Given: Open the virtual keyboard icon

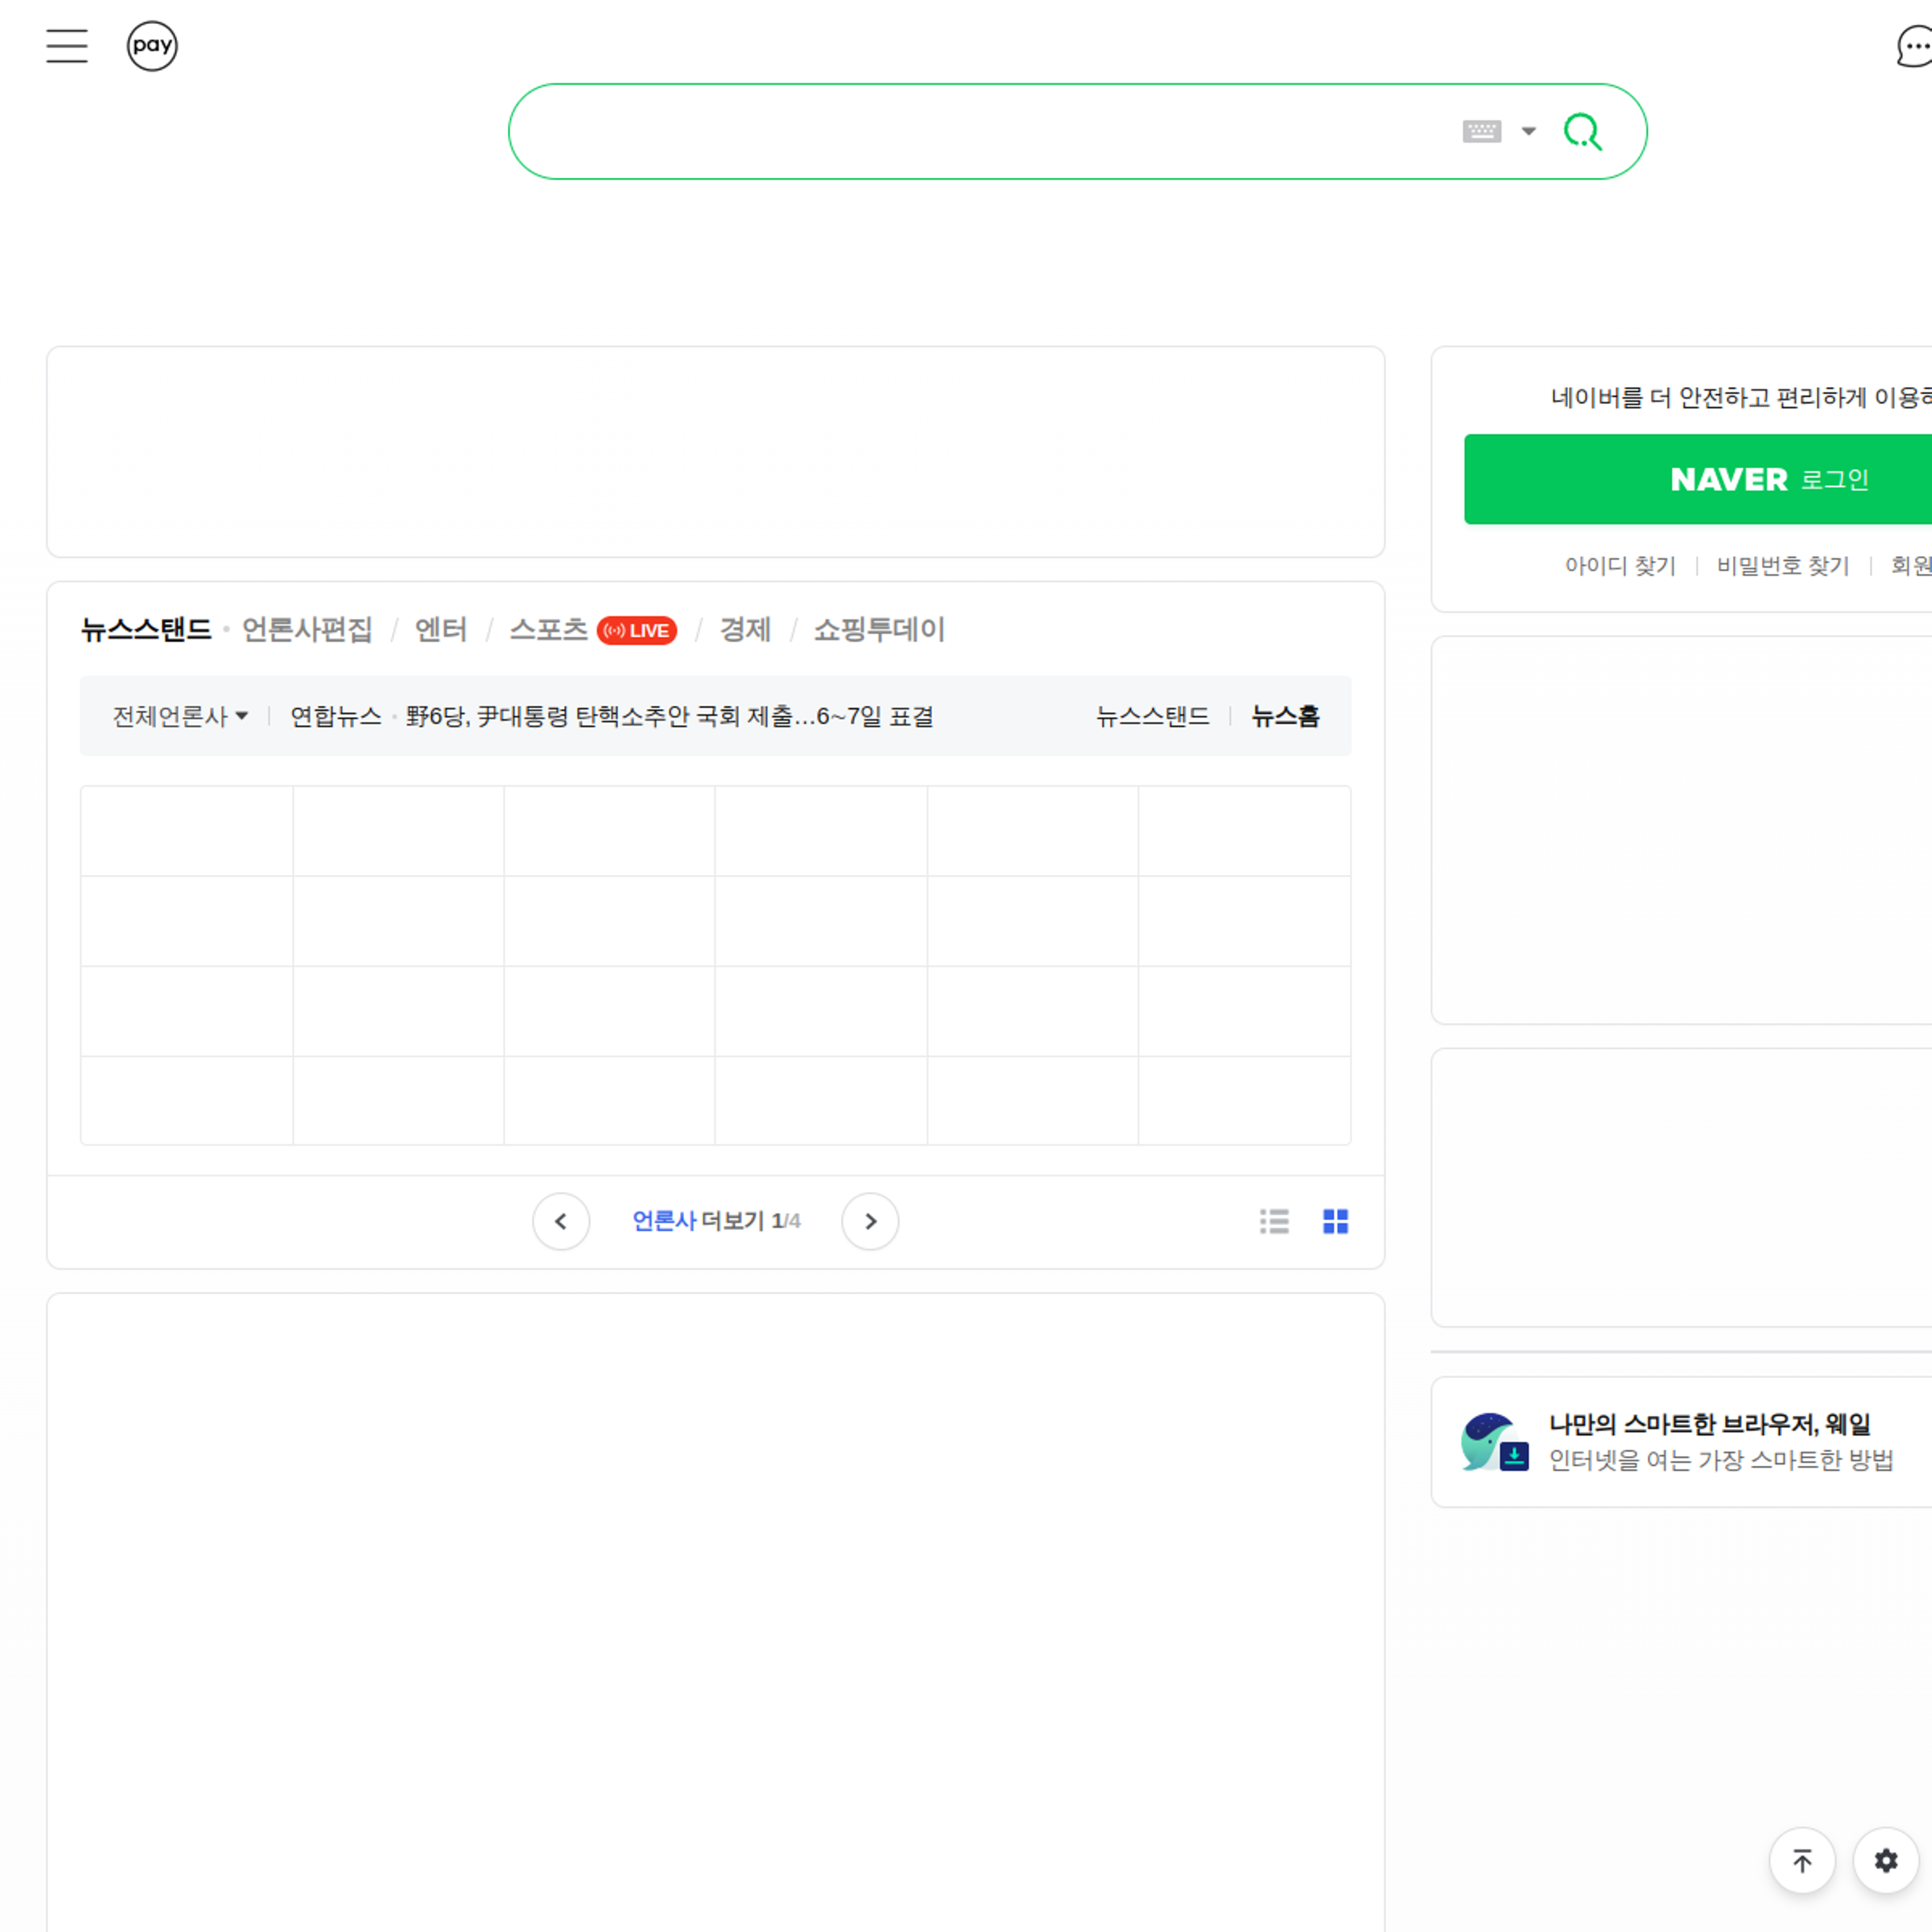Looking at the screenshot, I should coord(1481,131).
